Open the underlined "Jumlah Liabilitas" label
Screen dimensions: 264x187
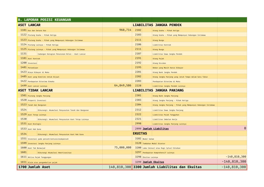click(155, 129)
